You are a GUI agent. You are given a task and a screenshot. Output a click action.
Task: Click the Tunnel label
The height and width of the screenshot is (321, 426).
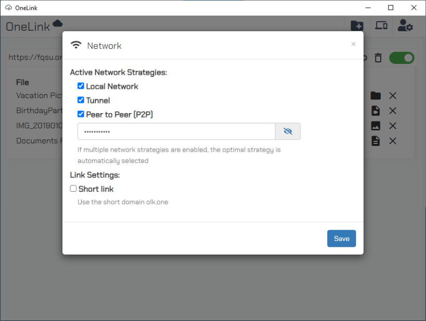tap(98, 100)
